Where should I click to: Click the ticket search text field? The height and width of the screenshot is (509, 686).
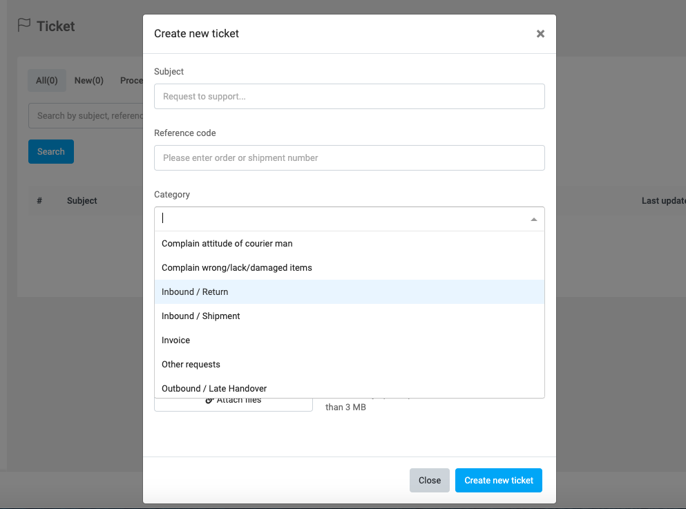(x=85, y=116)
